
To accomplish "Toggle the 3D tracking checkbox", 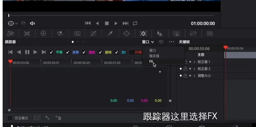I will coord(116,52).
